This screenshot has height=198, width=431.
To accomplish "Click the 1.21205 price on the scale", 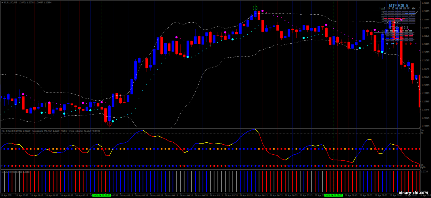I will (x=426, y=3).
